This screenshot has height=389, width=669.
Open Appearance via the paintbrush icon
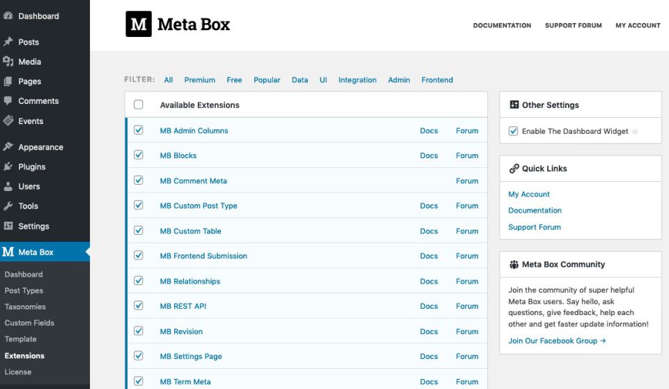tap(8, 147)
